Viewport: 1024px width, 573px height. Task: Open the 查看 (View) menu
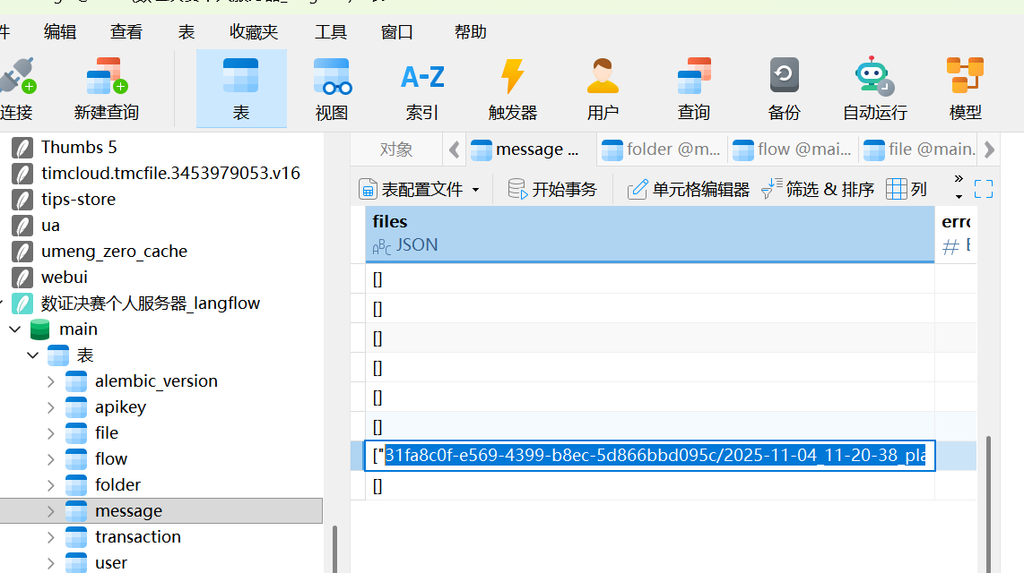(126, 32)
